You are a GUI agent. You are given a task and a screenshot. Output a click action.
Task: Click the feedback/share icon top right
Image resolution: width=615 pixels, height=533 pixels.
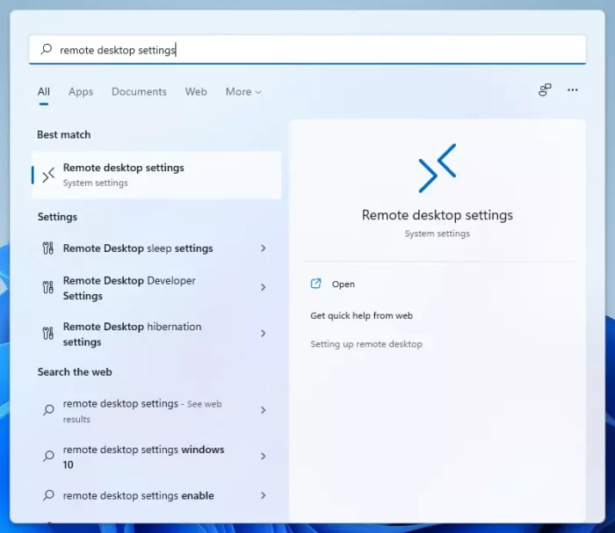[x=545, y=90]
